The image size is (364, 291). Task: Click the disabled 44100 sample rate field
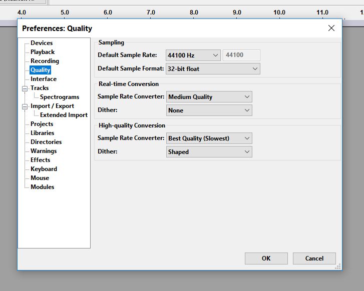pyautogui.click(x=241, y=55)
